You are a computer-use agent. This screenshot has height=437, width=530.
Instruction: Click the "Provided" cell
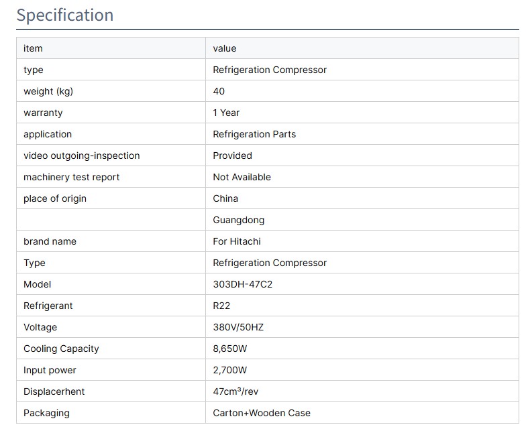tap(232, 155)
